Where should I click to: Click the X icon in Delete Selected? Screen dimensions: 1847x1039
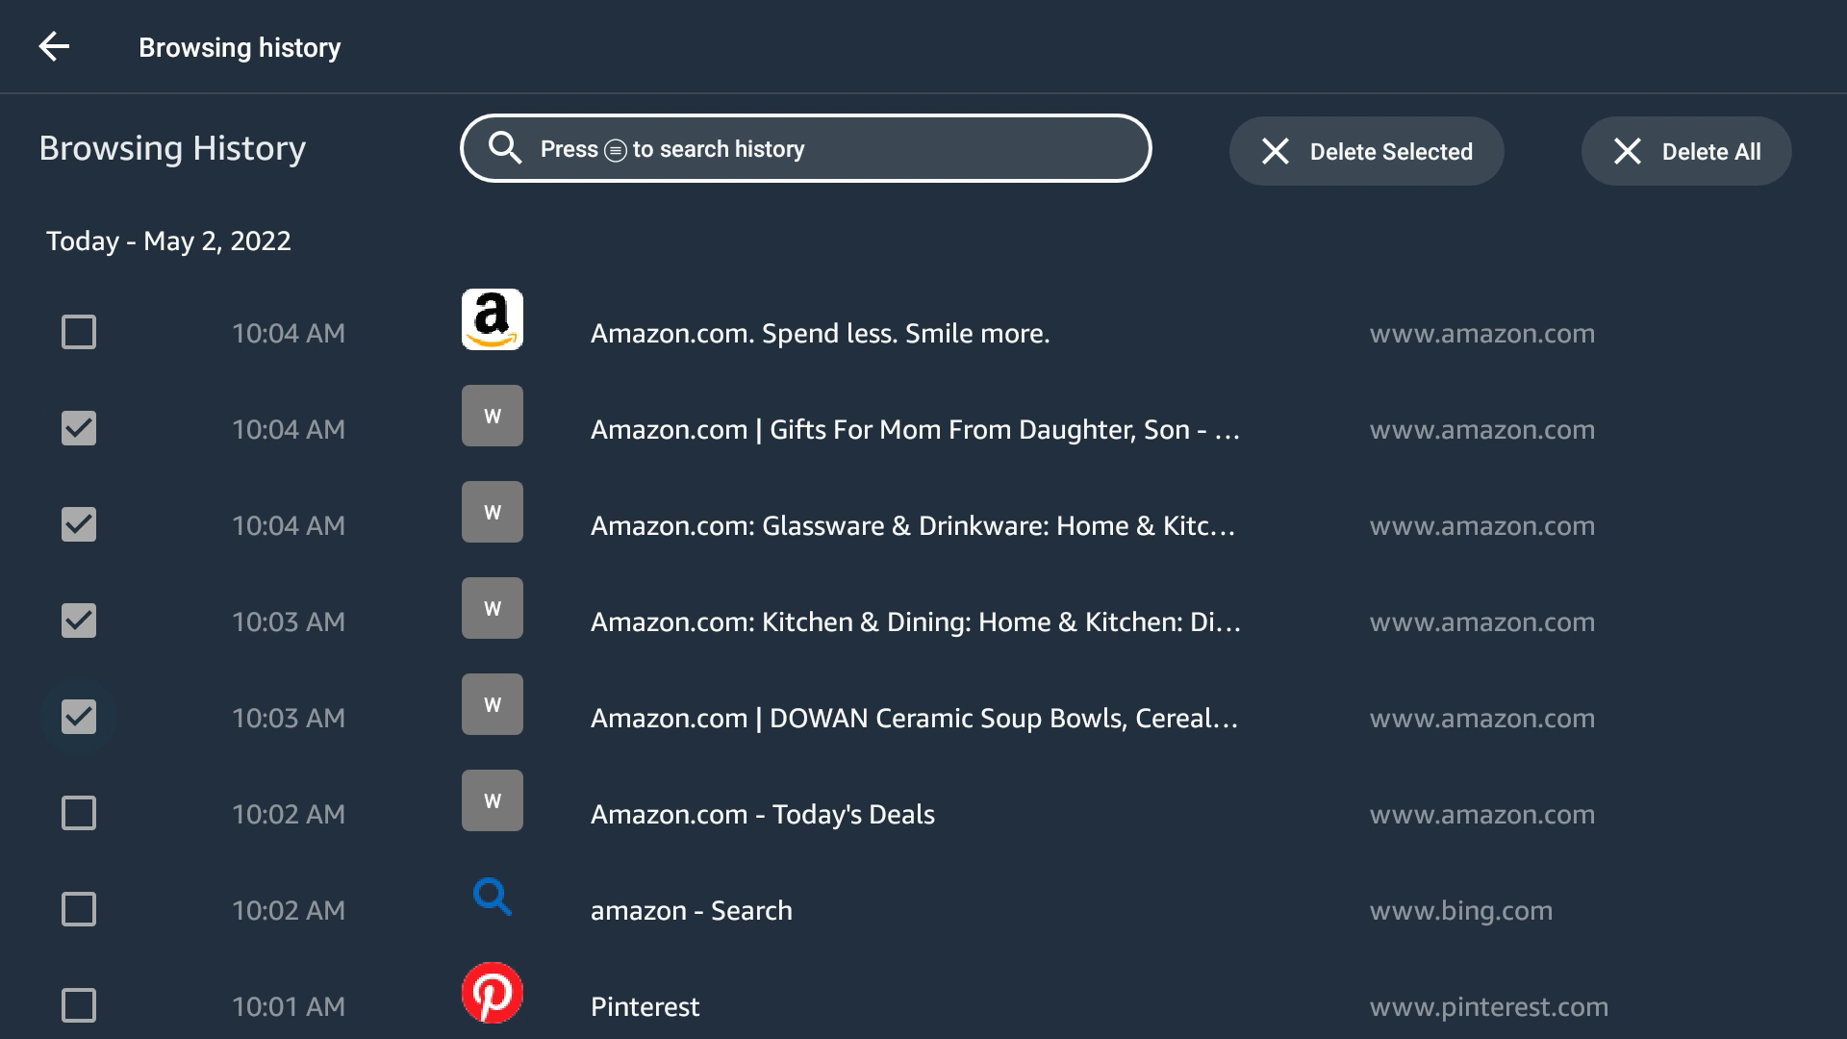tap(1276, 151)
